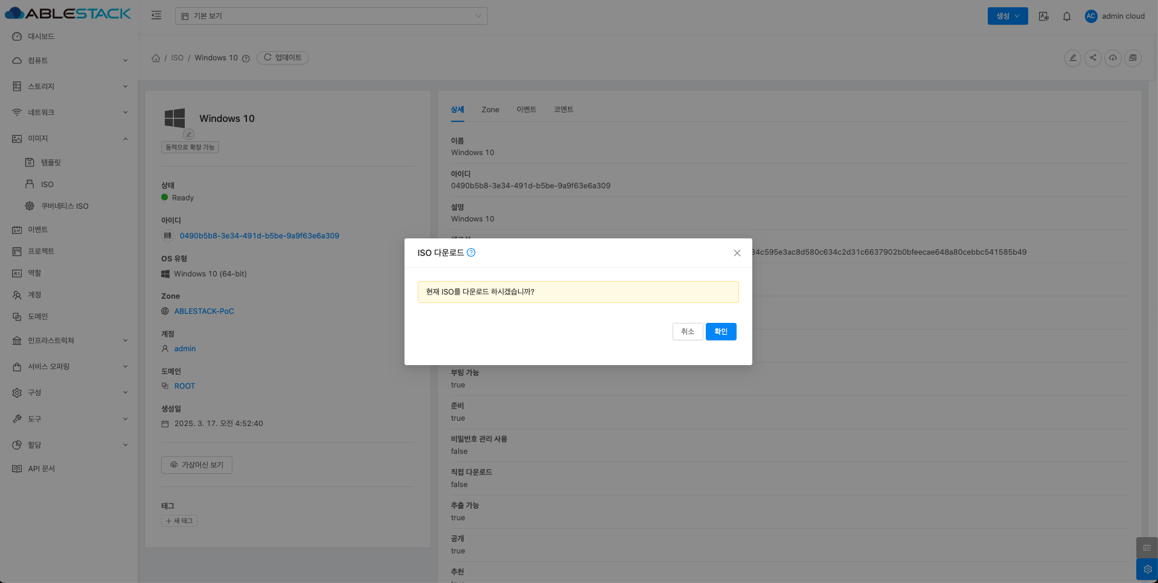Switch to the Zone tab
The height and width of the screenshot is (583, 1158).
490,109
